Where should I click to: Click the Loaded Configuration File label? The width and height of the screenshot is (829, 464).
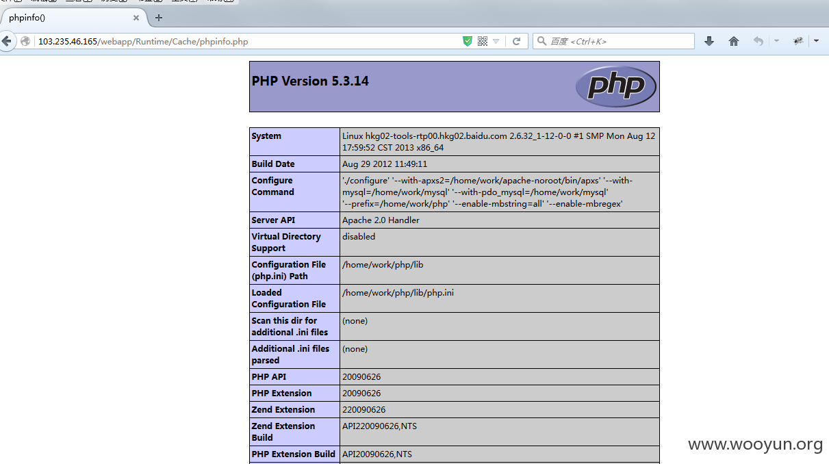point(289,298)
